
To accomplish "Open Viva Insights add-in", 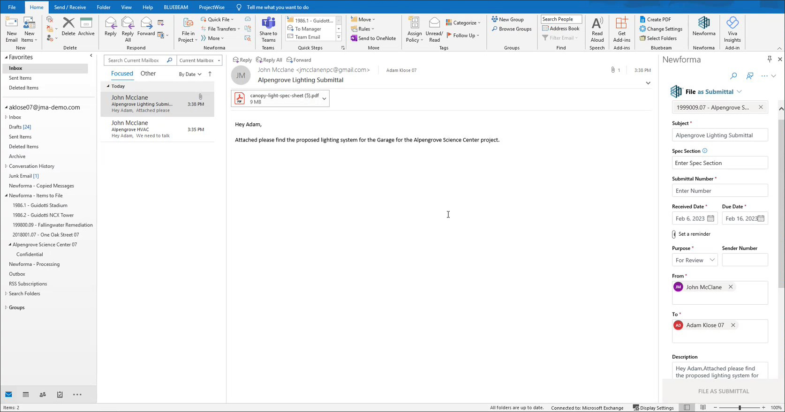I will [732, 30].
